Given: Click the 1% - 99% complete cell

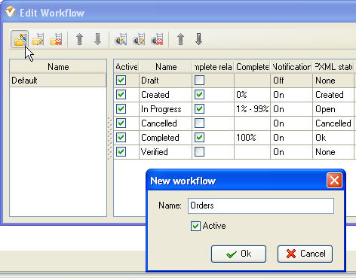Looking at the screenshot, I should (x=252, y=109).
